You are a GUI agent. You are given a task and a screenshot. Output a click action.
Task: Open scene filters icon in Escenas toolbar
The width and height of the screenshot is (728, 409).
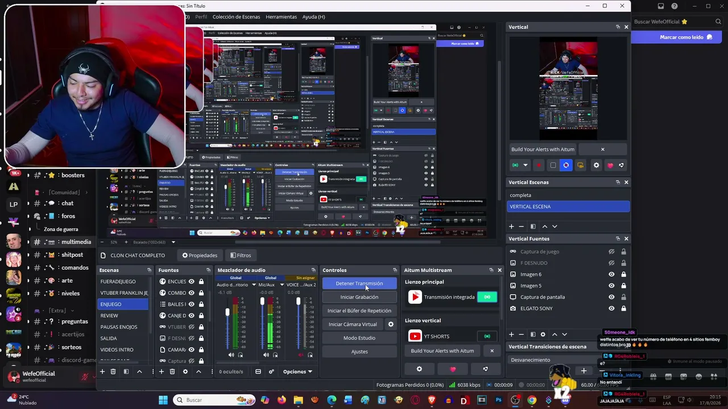[126, 372]
